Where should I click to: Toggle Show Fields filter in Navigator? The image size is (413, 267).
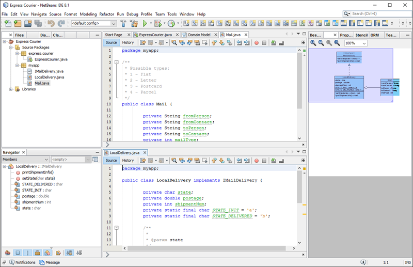[18, 253]
